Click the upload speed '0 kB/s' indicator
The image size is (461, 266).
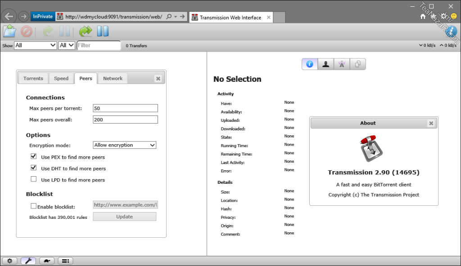448,45
